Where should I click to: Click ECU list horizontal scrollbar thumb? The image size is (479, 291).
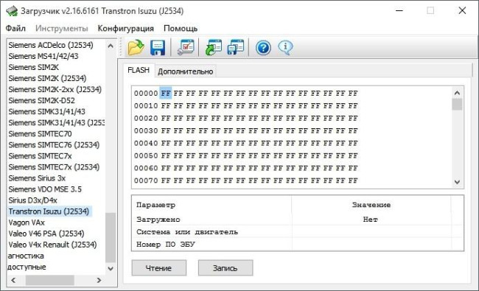(50, 280)
